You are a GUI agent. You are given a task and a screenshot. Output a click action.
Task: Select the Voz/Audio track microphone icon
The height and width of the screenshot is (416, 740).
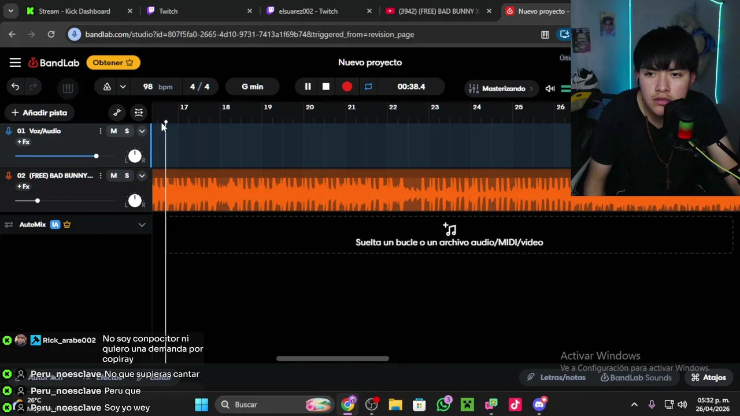point(9,131)
